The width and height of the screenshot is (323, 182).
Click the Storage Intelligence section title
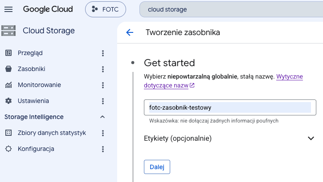tap(34, 117)
